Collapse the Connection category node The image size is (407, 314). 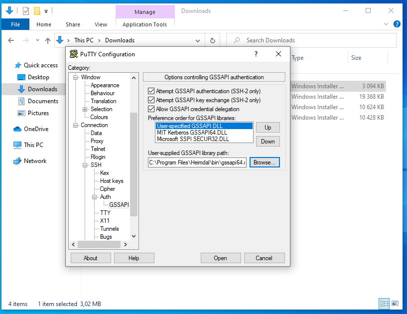pos(76,125)
